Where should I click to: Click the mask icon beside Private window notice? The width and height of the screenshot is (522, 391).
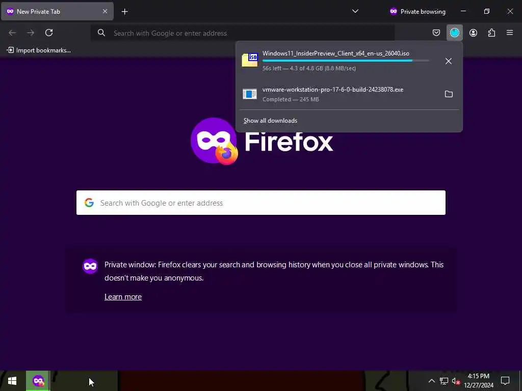point(90,266)
